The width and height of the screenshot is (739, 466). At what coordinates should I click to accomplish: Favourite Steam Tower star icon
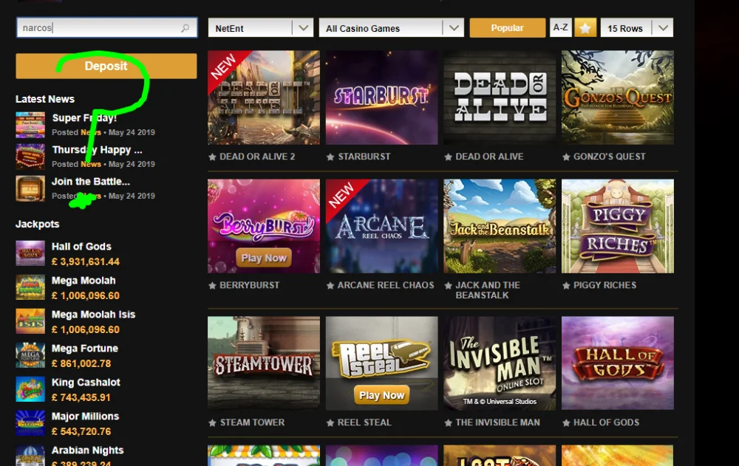point(213,423)
